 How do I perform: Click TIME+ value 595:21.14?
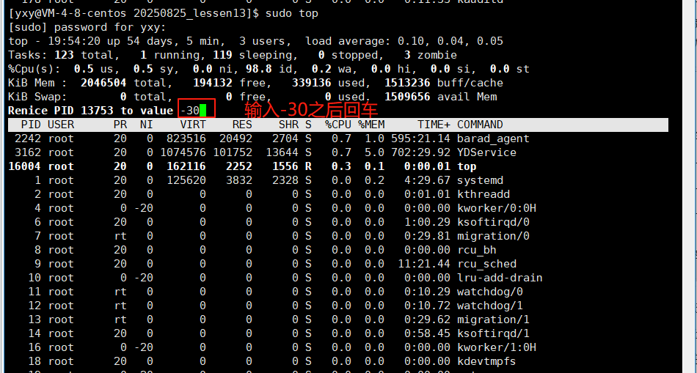[420, 139]
